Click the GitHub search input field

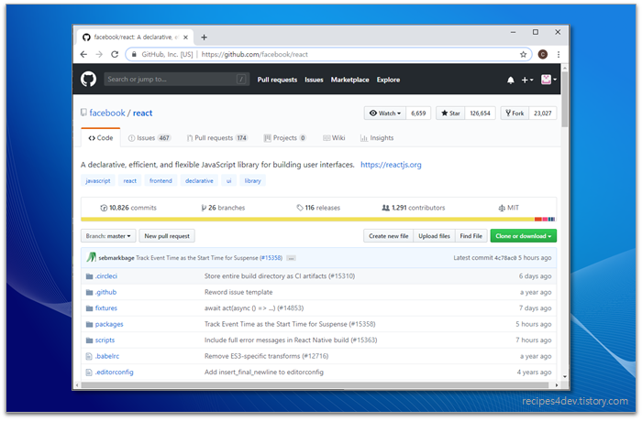pyautogui.click(x=176, y=80)
